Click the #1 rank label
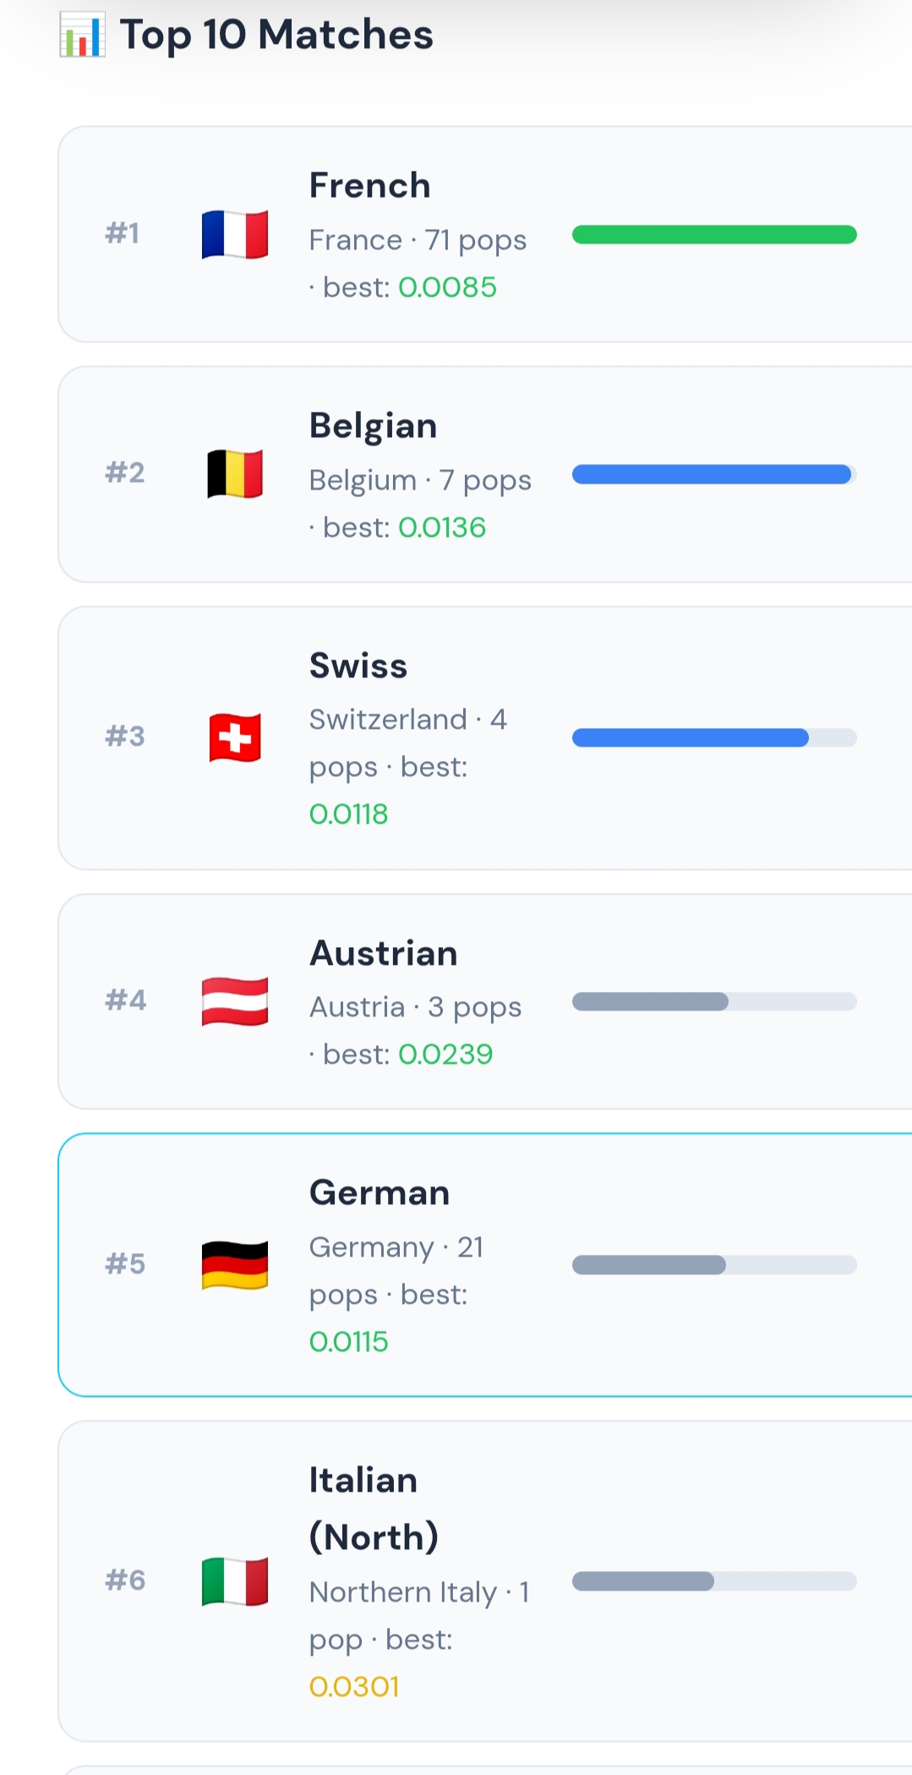 pos(123,233)
